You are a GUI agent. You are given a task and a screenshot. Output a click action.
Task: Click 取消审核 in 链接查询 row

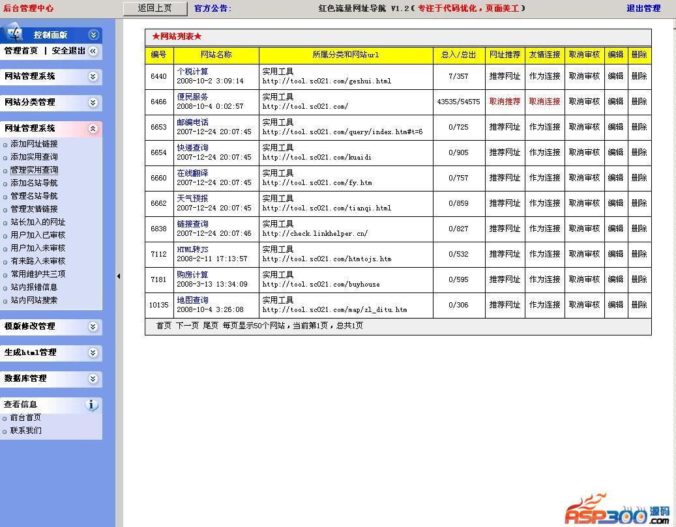tap(584, 229)
